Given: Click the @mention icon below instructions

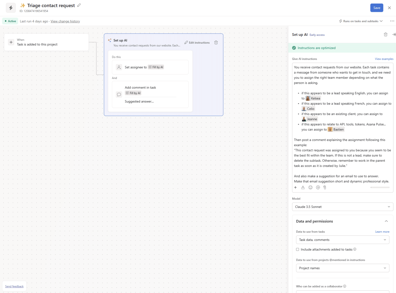Looking at the screenshot, I should click(x=318, y=188).
